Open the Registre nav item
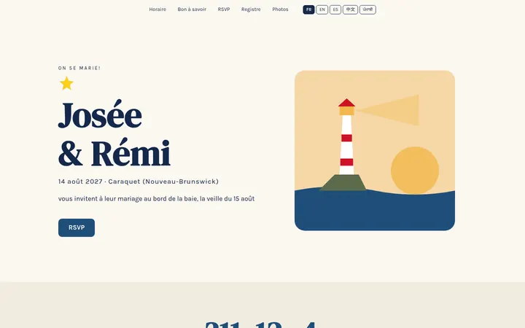 [x=251, y=9]
